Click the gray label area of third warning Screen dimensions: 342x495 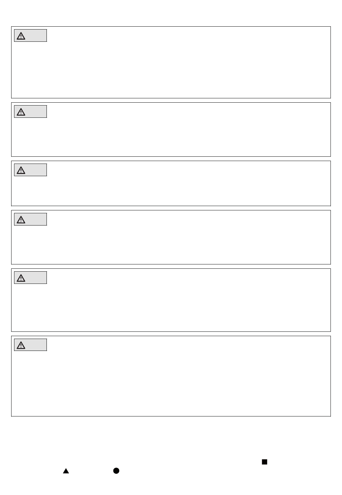pos(31,170)
